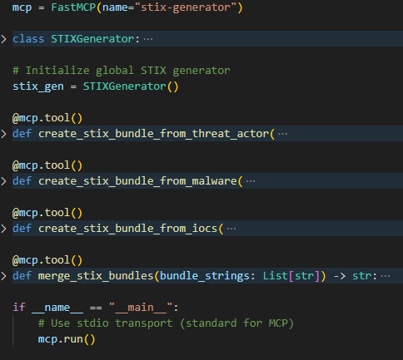Click create_stix_bundle_from_iocs function name
403x360 pixels.
[x=127, y=229]
